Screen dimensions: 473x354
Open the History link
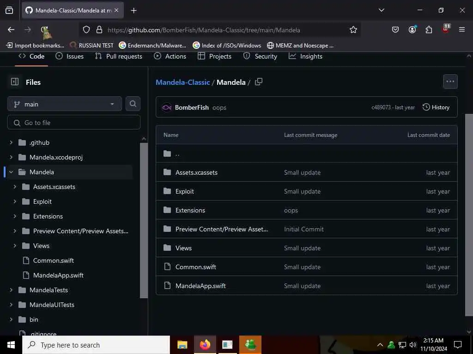(x=436, y=107)
